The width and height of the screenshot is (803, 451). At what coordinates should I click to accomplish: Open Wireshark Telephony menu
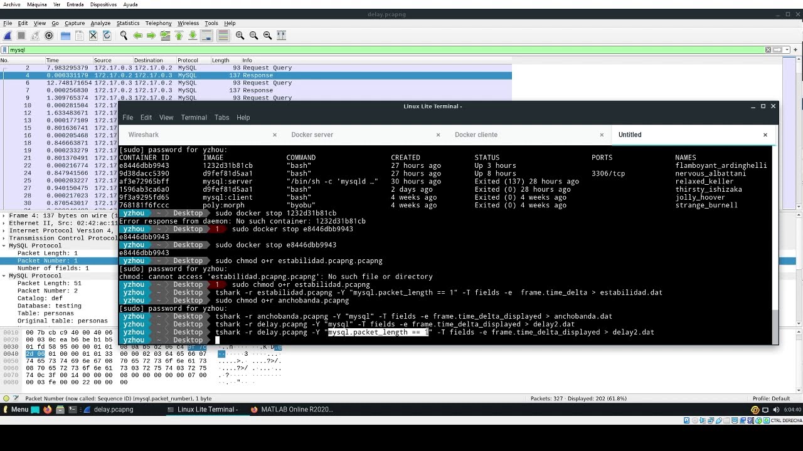158,23
